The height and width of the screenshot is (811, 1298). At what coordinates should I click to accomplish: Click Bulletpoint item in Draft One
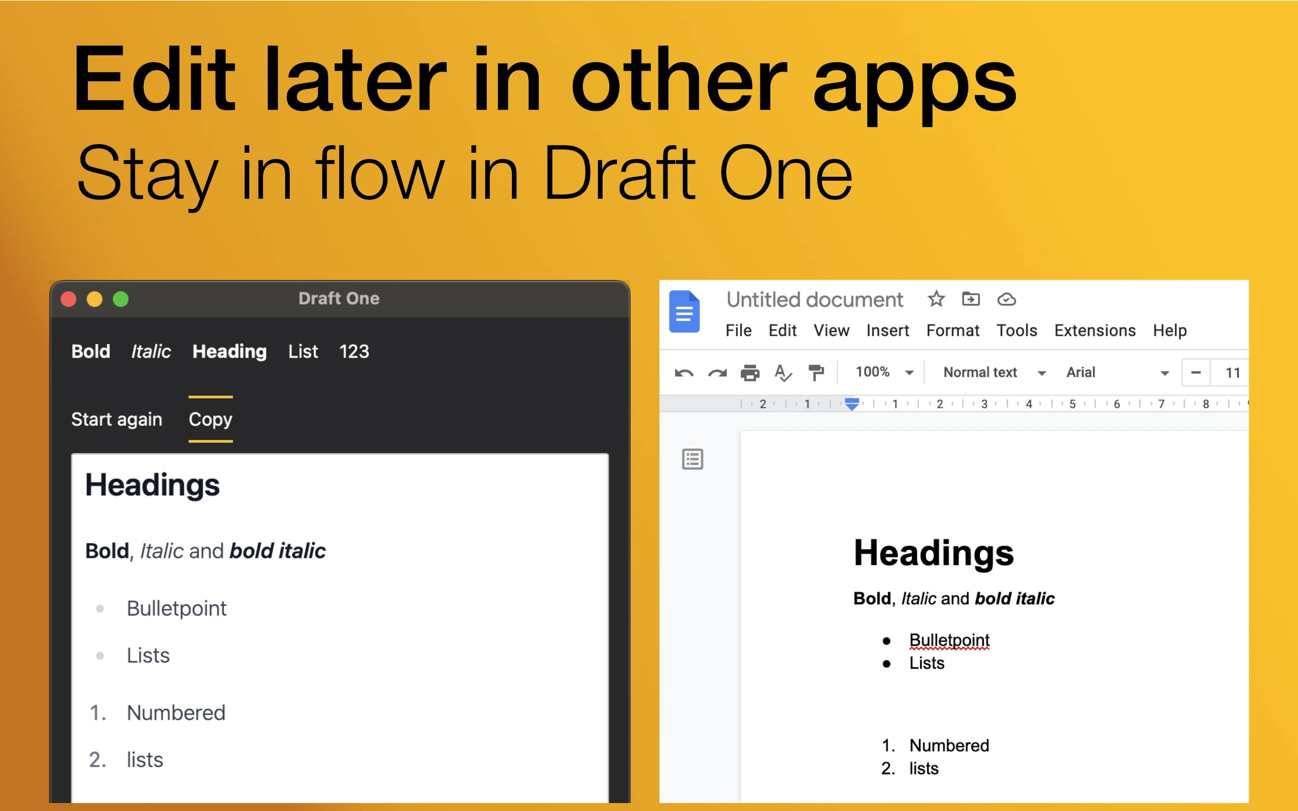[x=177, y=609]
